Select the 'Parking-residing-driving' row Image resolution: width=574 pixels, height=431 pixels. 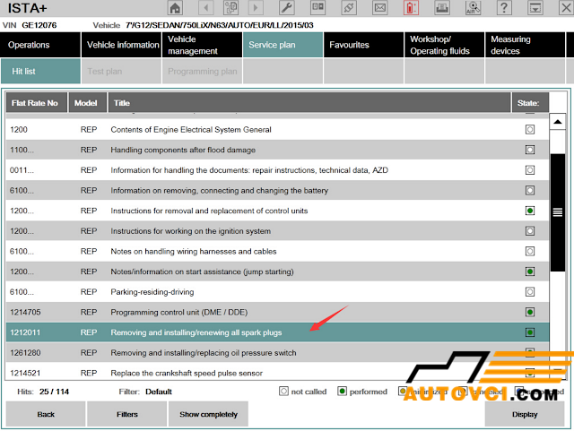(277, 292)
